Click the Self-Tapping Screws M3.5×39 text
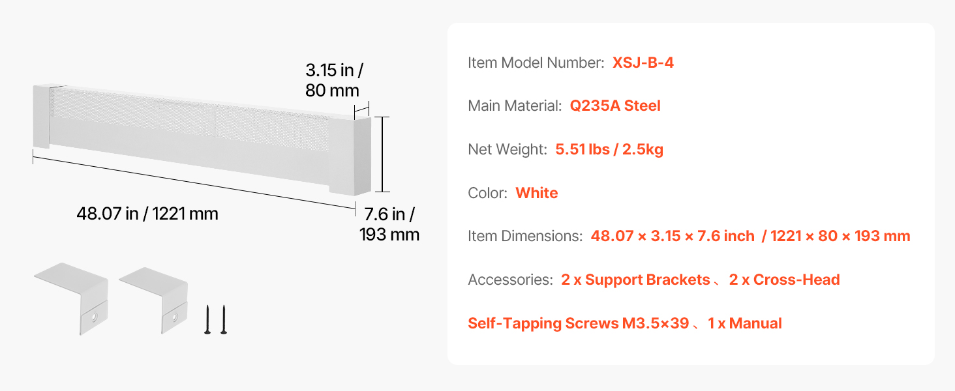The height and width of the screenshot is (391, 955). 578,323
